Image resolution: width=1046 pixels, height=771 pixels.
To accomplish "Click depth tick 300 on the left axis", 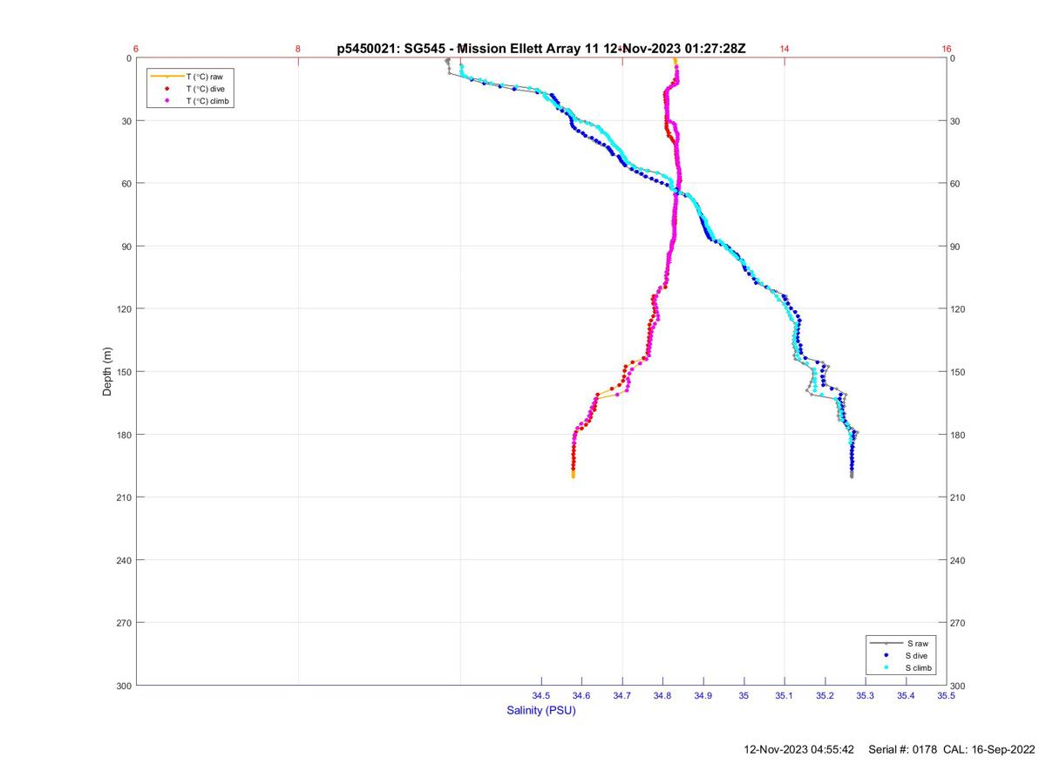I will (124, 686).
